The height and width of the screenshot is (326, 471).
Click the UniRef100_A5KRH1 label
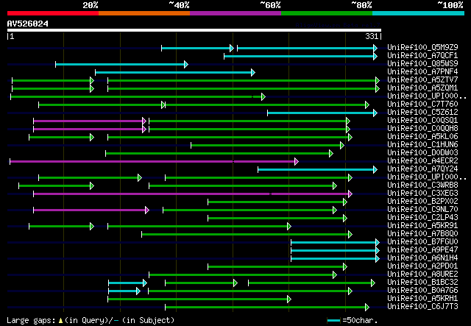(x=422, y=299)
